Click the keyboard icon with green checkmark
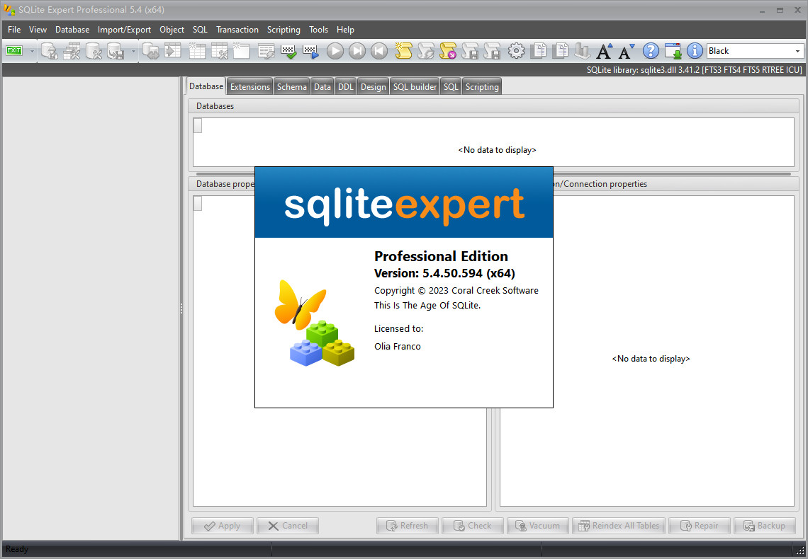Viewport: 808px width, 559px height. click(288, 51)
